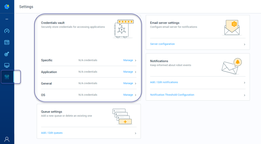The image size is (261, 144).
Task: Select the settings sliders sidebar icon
Action: [7, 77]
